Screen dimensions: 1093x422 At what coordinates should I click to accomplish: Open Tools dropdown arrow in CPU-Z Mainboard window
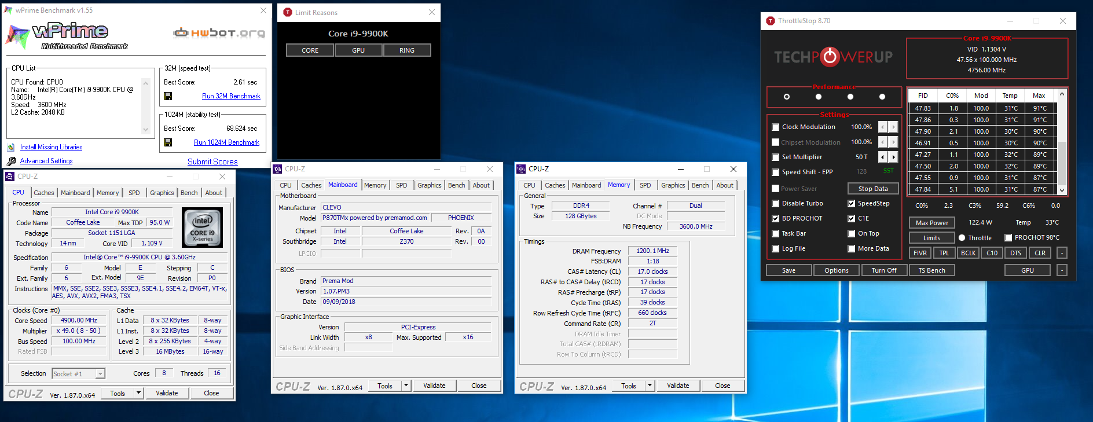(x=406, y=386)
